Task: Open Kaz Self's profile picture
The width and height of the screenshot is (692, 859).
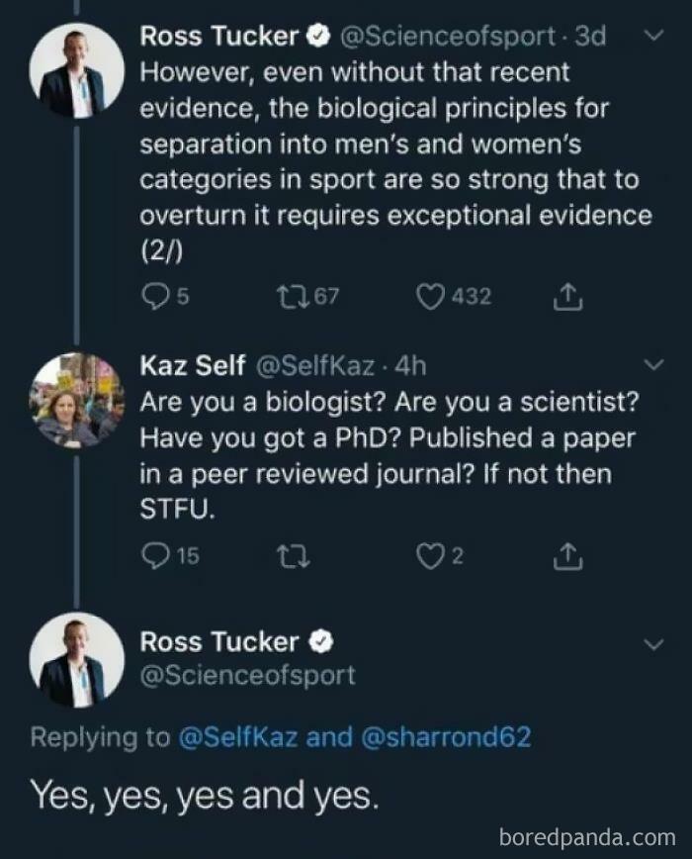Action: tap(76, 402)
